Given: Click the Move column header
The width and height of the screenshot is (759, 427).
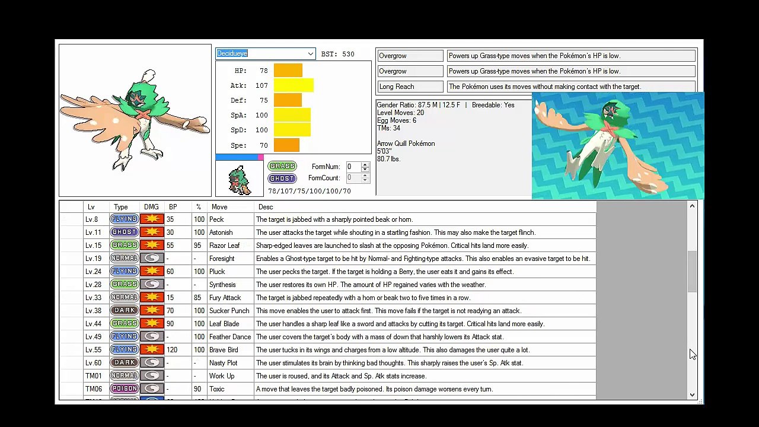Looking at the screenshot, I should click(x=219, y=207).
